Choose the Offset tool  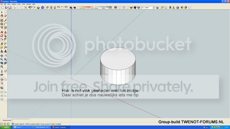(x=5, y=39)
